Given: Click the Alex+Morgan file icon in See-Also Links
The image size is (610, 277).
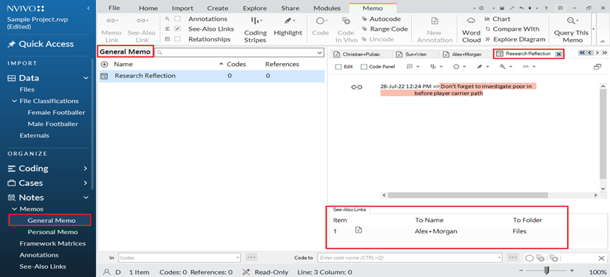Looking at the screenshot, I should (359, 230).
